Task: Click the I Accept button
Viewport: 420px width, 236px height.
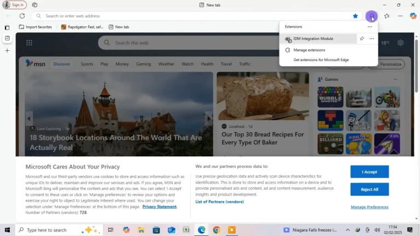Action: click(x=369, y=172)
